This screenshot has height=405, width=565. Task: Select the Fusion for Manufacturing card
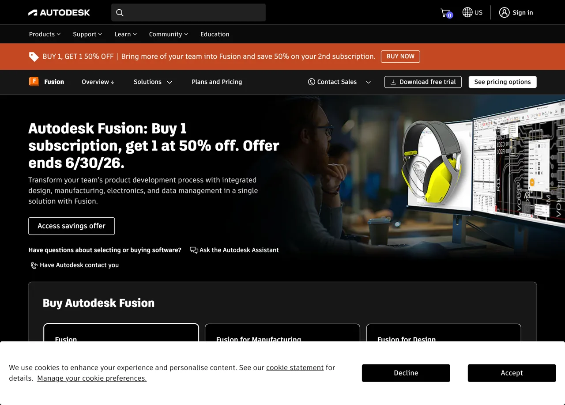pos(282,333)
